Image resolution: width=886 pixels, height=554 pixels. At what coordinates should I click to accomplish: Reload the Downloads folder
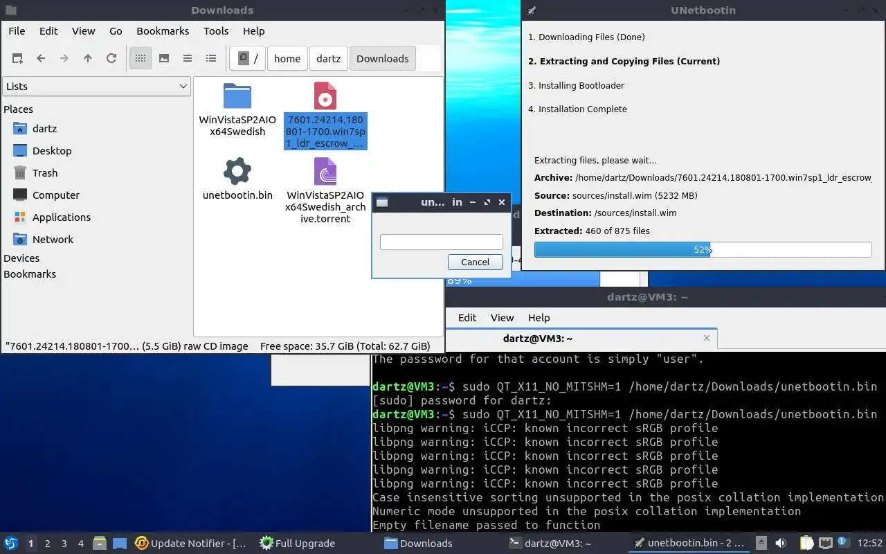point(111,59)
